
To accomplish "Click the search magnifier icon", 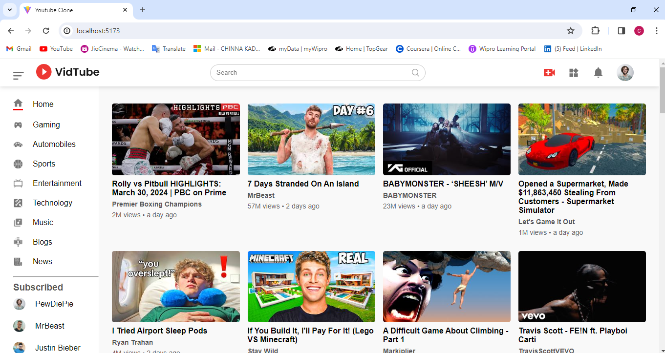I will coord(415,72).
